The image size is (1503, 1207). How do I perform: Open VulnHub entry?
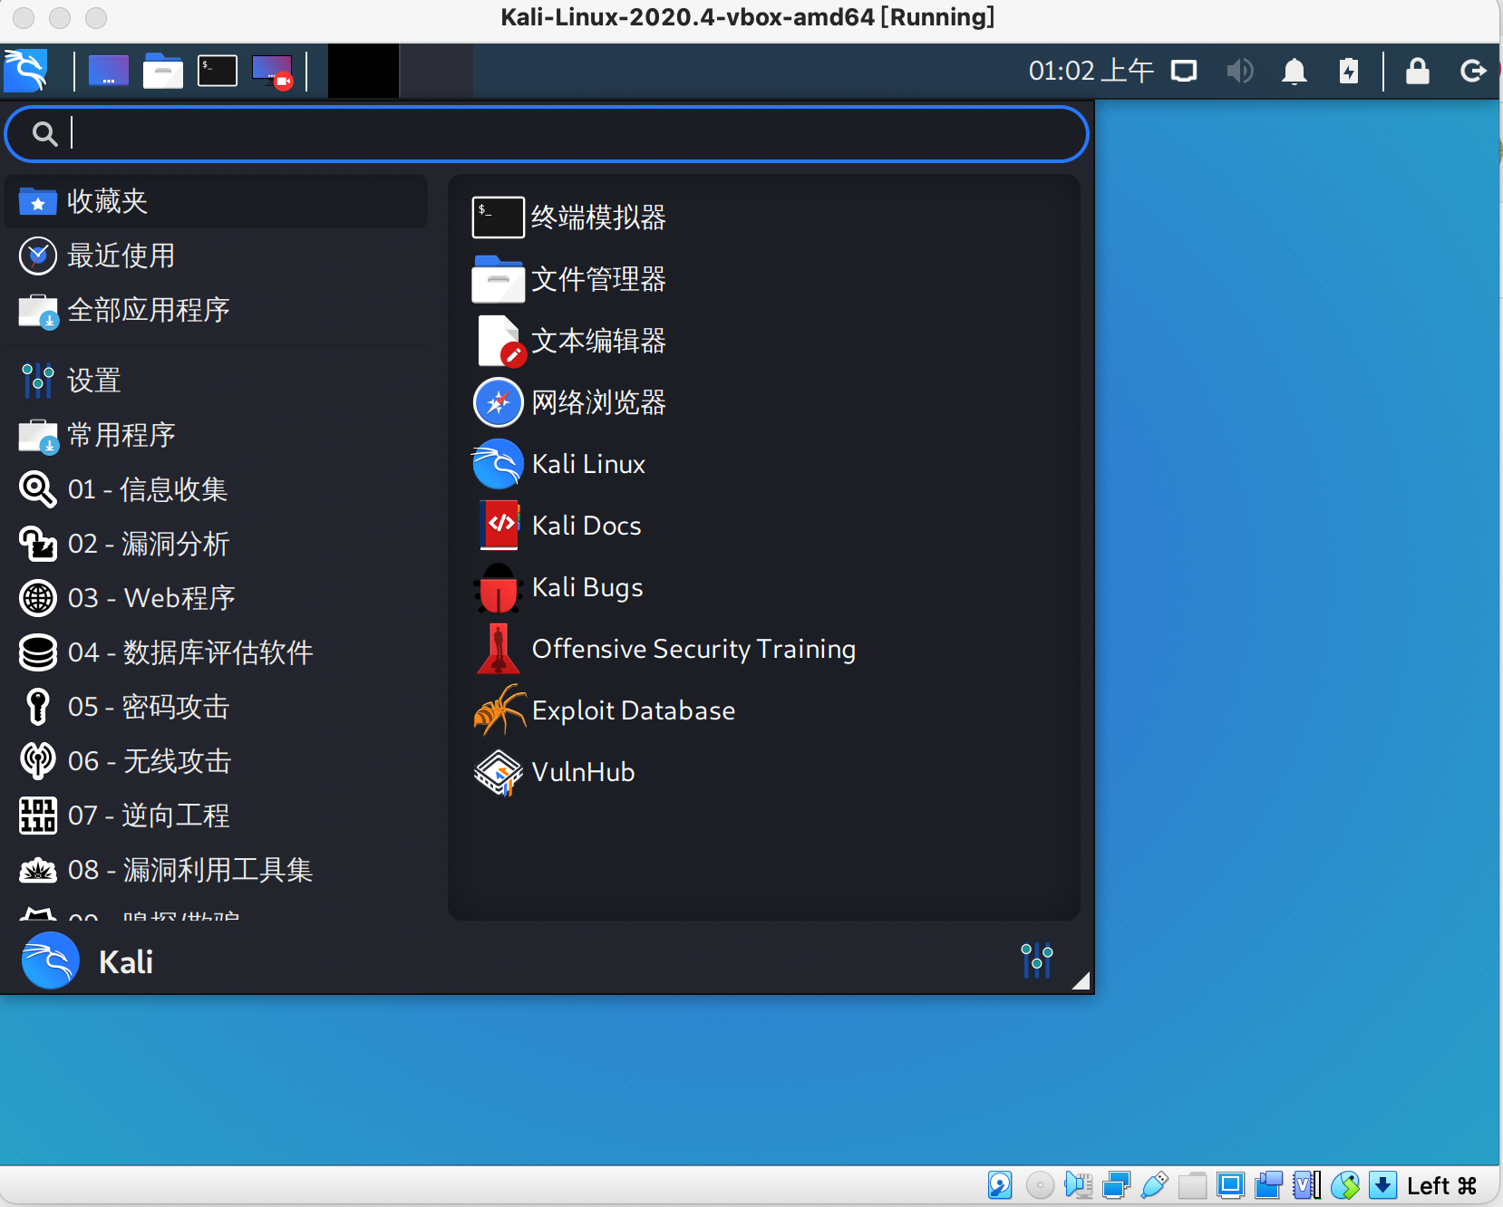coord(764,772)
